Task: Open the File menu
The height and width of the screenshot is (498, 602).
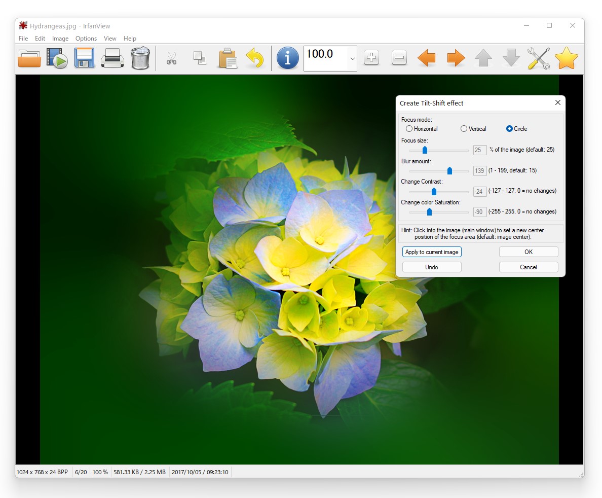Action: tap(23, 39)
